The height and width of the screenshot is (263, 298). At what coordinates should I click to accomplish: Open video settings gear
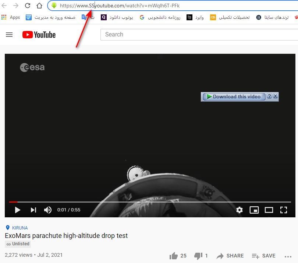coord(240,210)
